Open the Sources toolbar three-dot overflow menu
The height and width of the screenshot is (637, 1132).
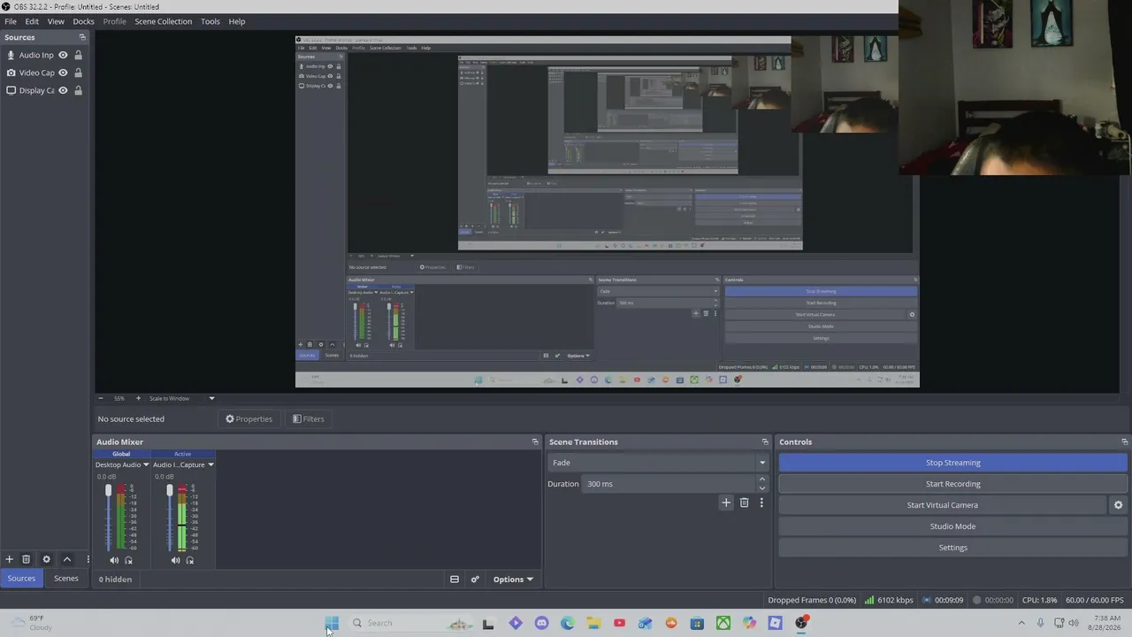tap(87, 559)
